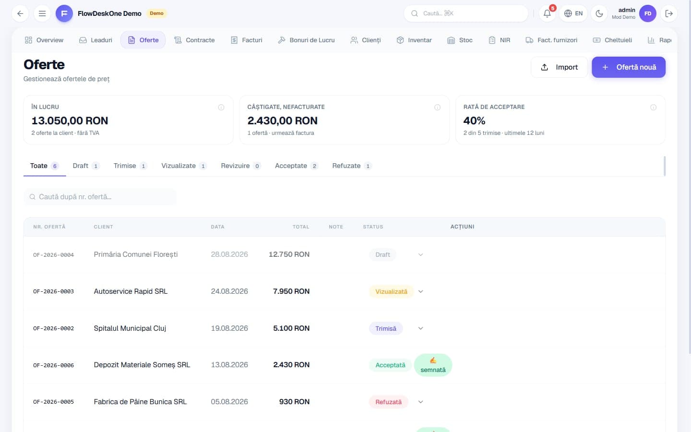Screen dimensions: 691x432
Task: Create a new offer with Ofertă nouă
Action: point(629,67)
